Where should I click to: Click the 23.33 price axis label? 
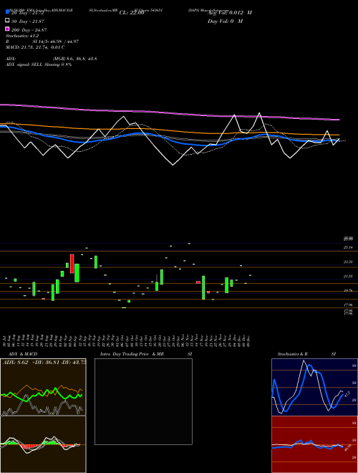coord(348,262)
